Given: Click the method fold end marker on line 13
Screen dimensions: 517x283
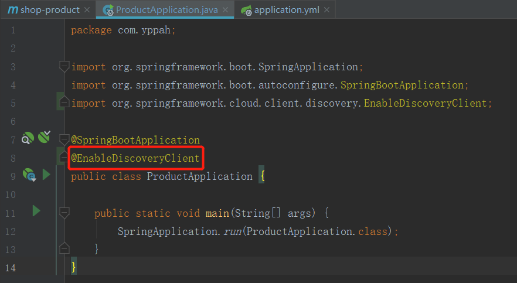Looking at the screenshot, I should (x=64, y=248).
